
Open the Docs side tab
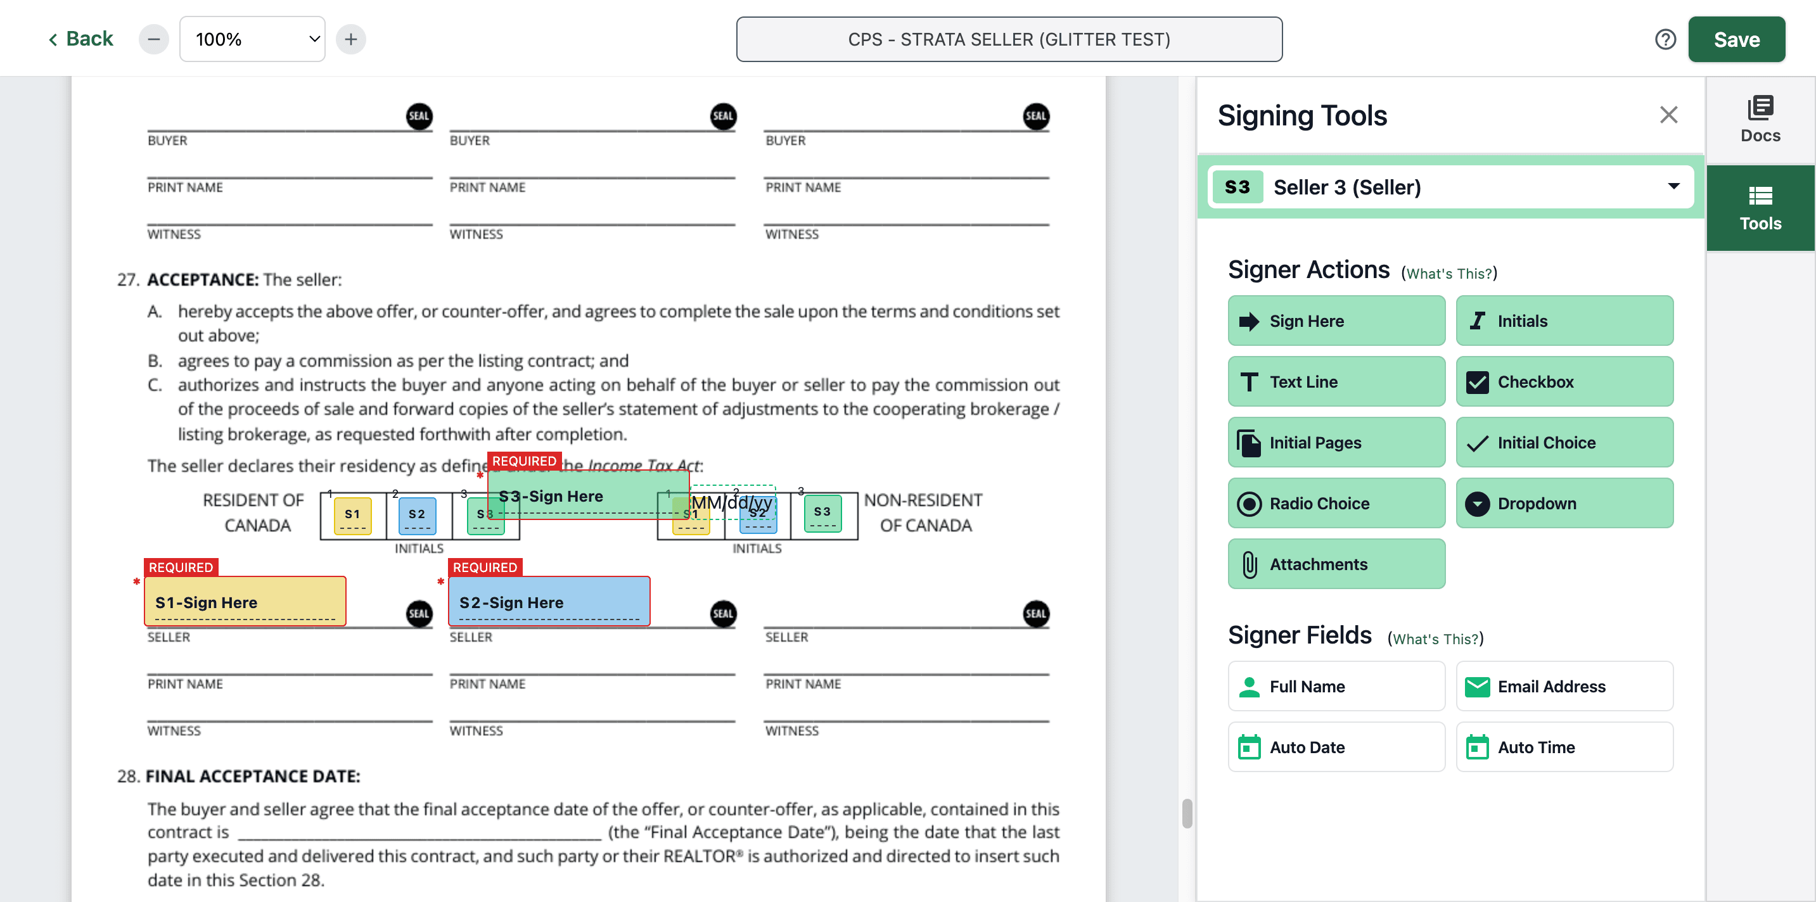(1760, 120)
